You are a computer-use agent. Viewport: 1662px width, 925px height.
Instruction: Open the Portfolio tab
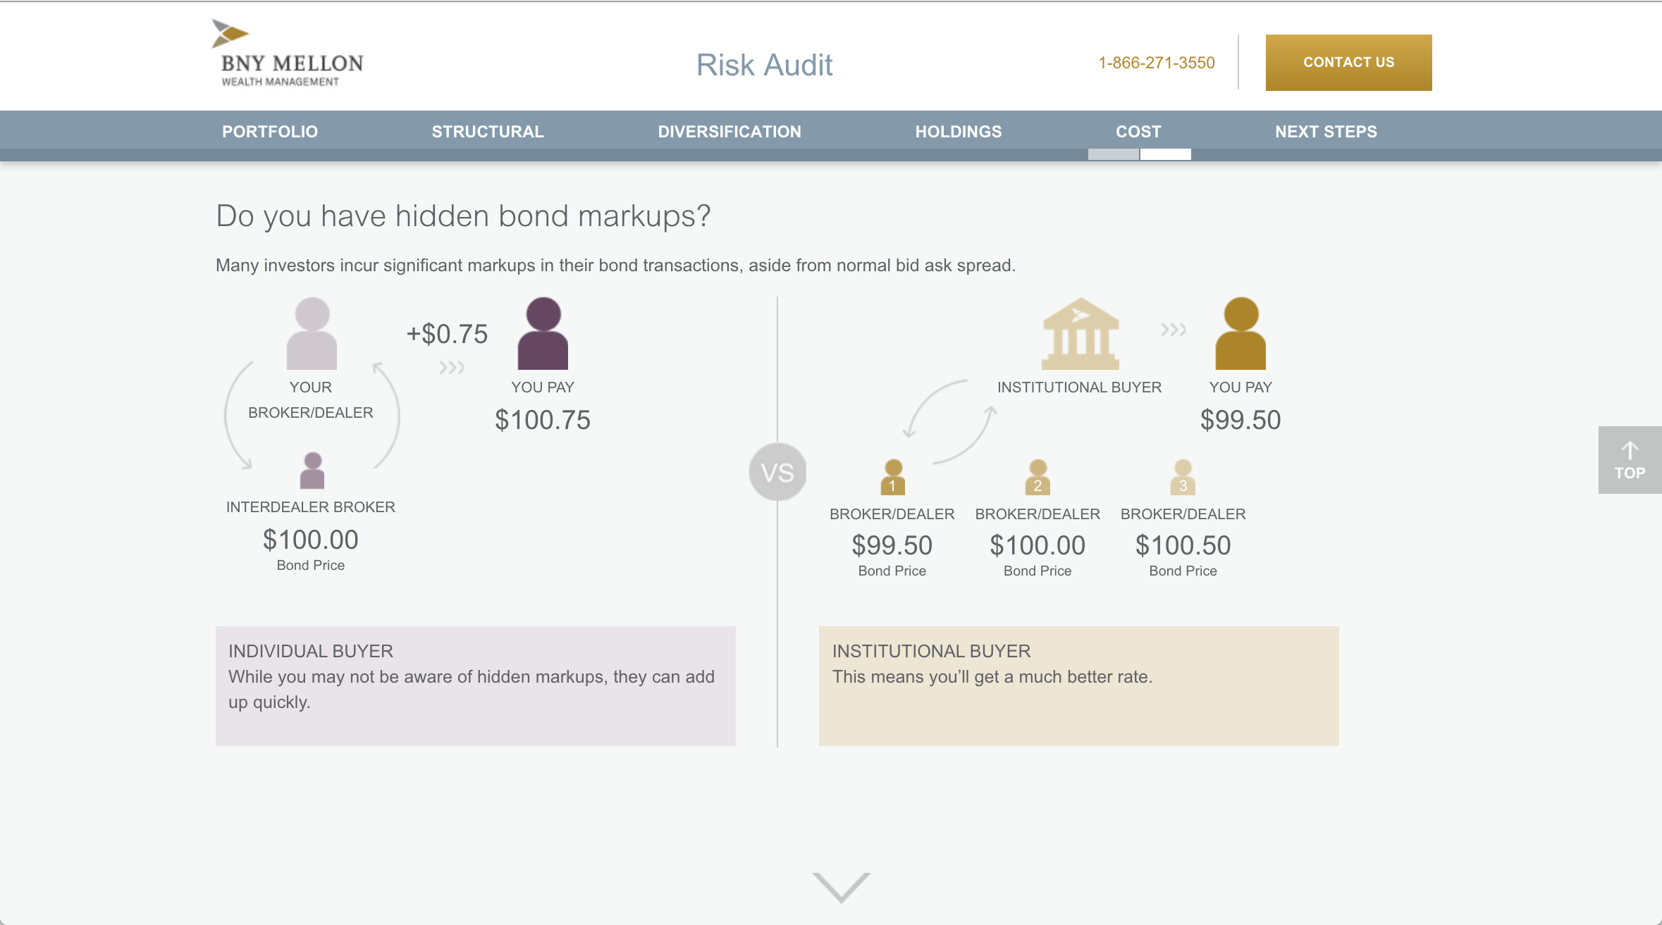point(270,132)
